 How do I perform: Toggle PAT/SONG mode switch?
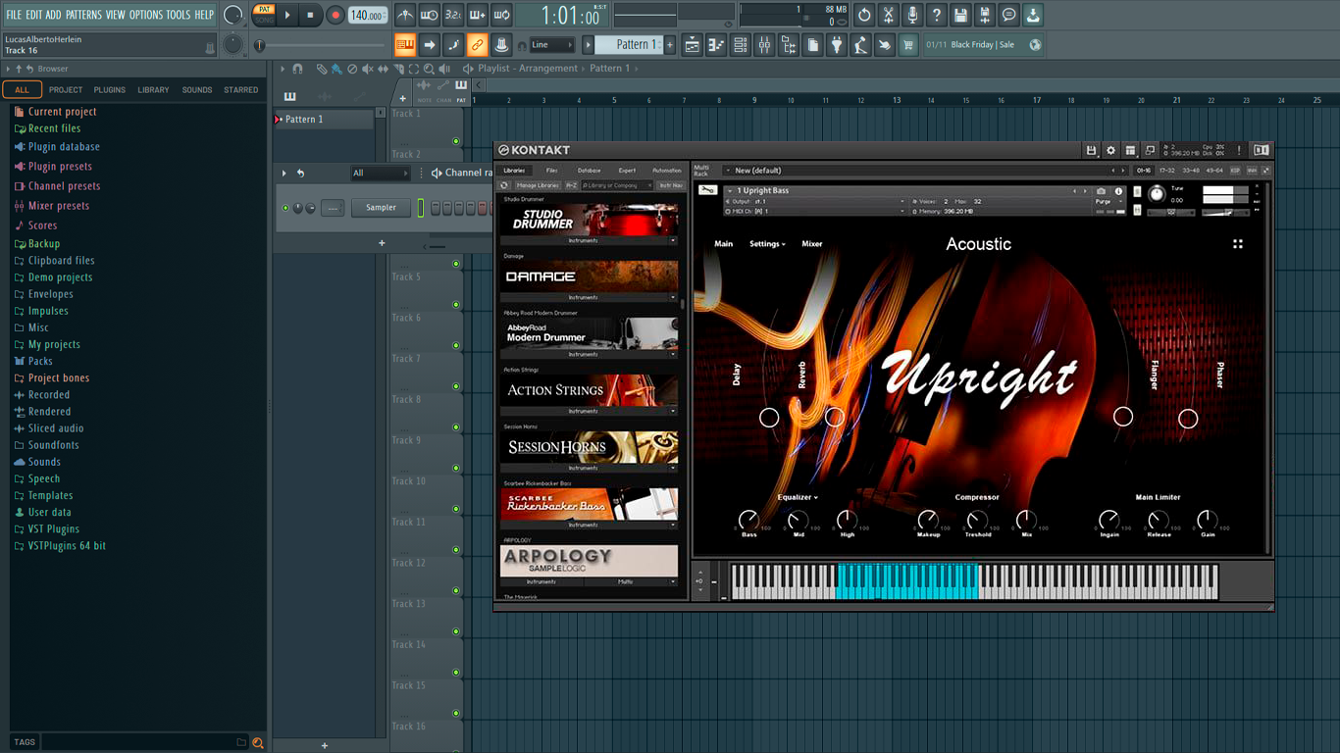pos(264,15)
